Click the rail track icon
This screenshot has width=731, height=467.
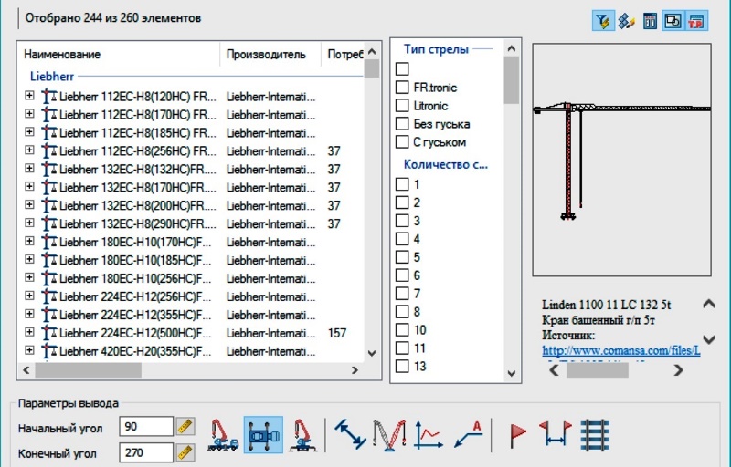tap(596, 435)
